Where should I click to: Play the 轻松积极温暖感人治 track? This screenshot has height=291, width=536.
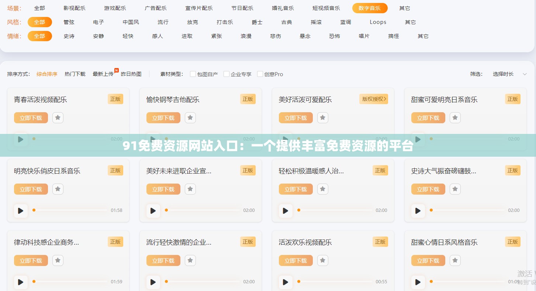pyautogui.click(x=286, y=211)
